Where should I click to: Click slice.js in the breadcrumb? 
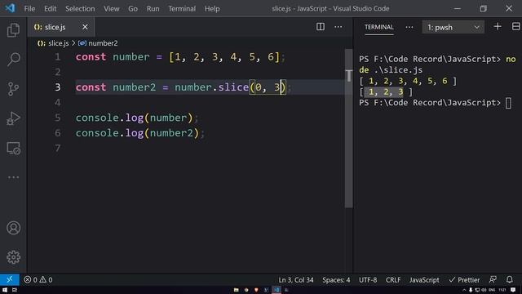[58, 43]
